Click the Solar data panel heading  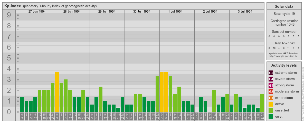click(284, 6)
